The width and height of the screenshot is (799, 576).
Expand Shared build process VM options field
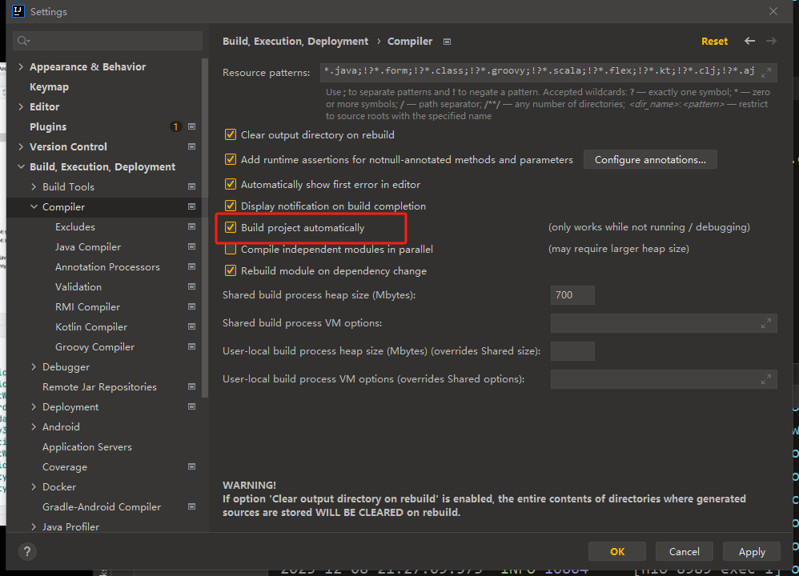click(766, 323)
